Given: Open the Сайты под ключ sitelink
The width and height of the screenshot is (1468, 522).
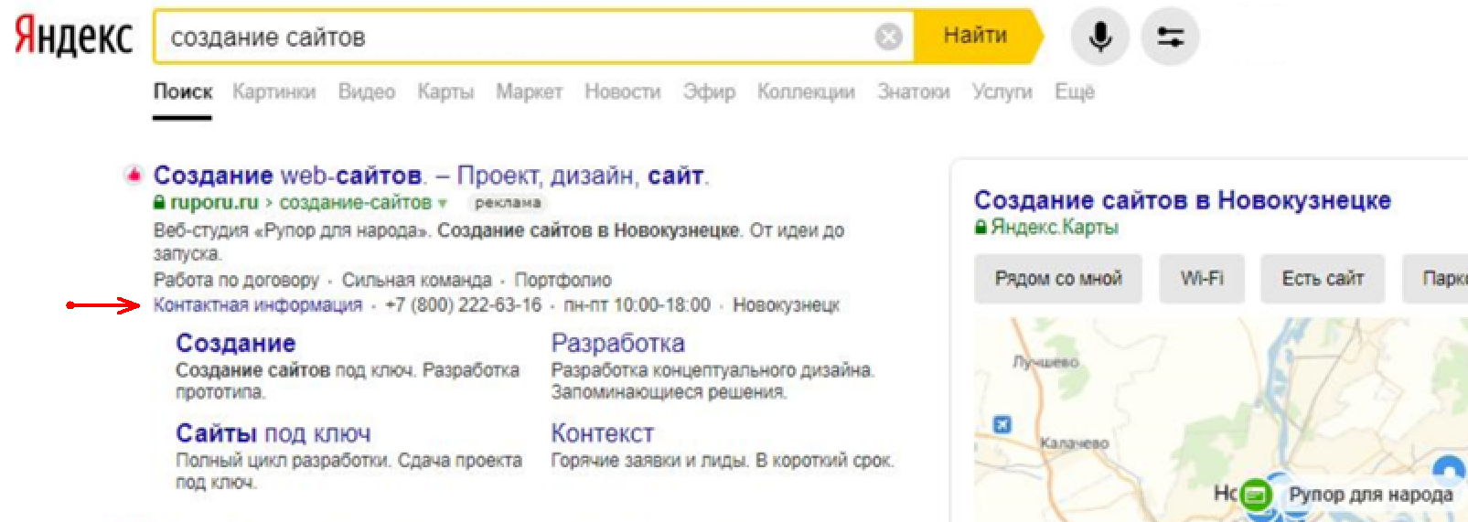Looking at the screenshot, I should point(273,433).
